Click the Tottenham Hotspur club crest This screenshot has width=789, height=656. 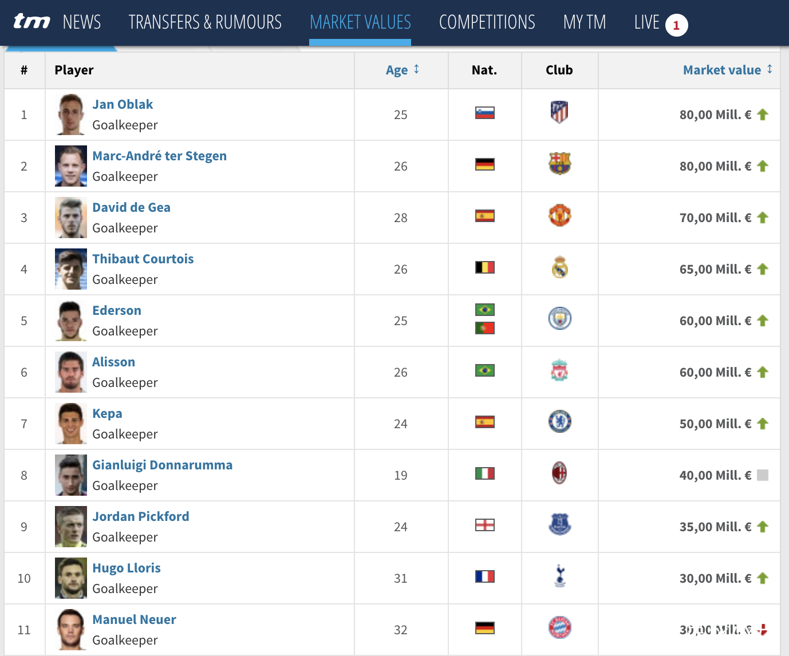(560, 576)
